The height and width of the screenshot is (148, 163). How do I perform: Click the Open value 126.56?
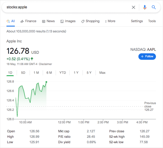[34, 131]
